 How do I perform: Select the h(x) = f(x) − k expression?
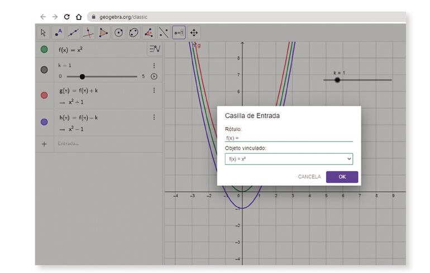pyautogui.click(x=78, y=118)
